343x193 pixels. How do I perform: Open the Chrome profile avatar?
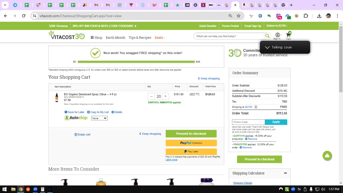point(328,16)
